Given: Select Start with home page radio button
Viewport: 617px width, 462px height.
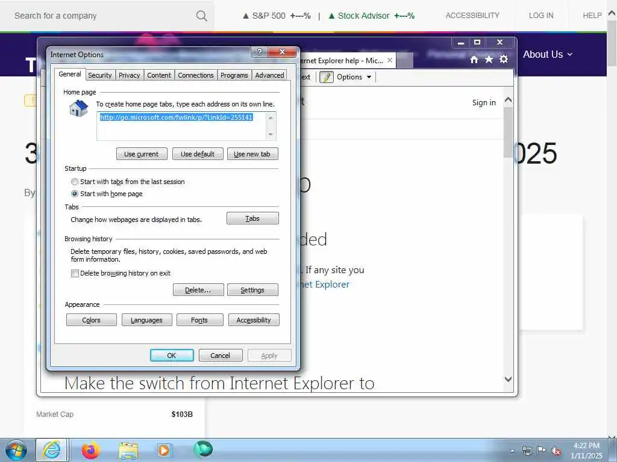Looking at the screenshot, I should coord(74,194).
